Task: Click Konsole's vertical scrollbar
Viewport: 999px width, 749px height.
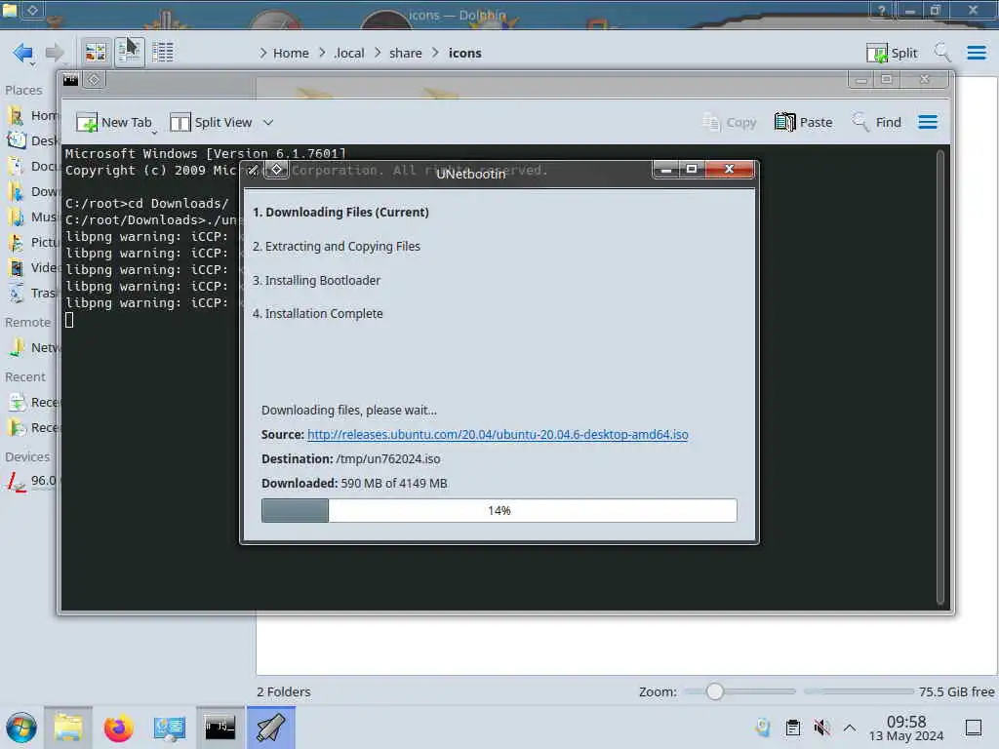Action: click(940, 377)
